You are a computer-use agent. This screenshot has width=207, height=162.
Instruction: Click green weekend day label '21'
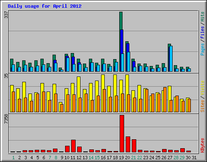pyautogui.click(x=133, y=158)
